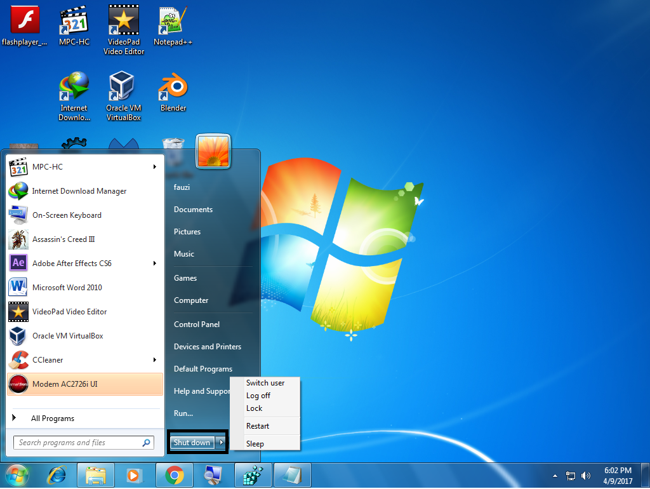Open Pictures from Start menu
650x489 pixels.
pos(187,231)
